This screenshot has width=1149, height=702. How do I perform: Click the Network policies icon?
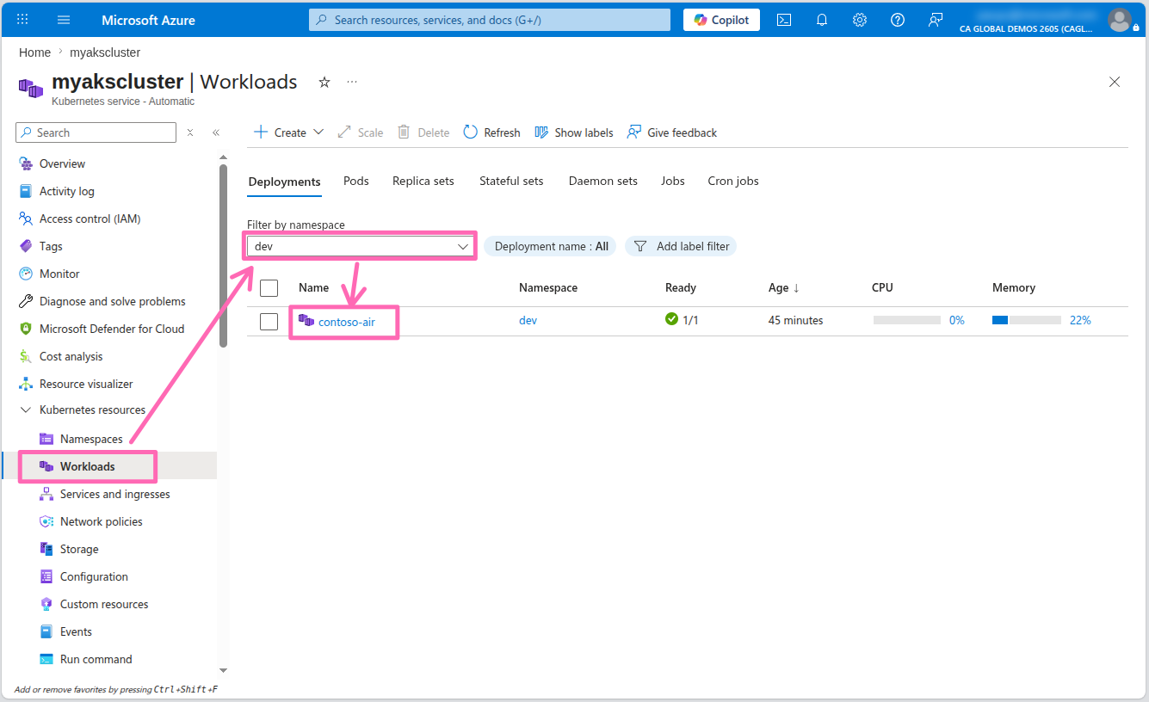(46, 521)
